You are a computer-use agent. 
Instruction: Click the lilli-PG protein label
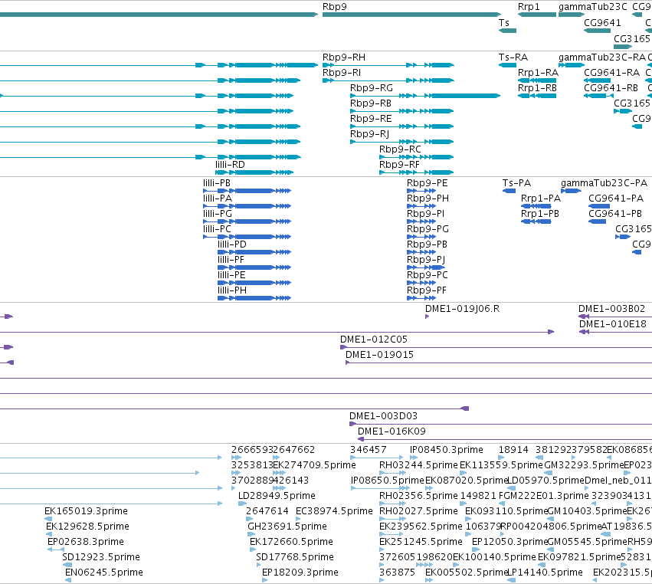[x=218, y=213]
